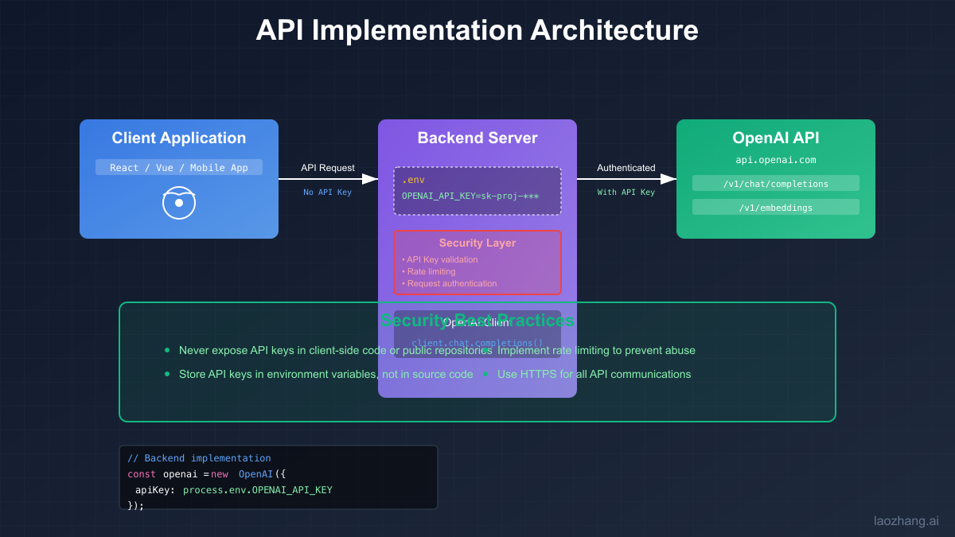This screenshot has height=537, width=955.
Task: Click the bullet before Never expose API keys
Action: [x=166, y=350]
